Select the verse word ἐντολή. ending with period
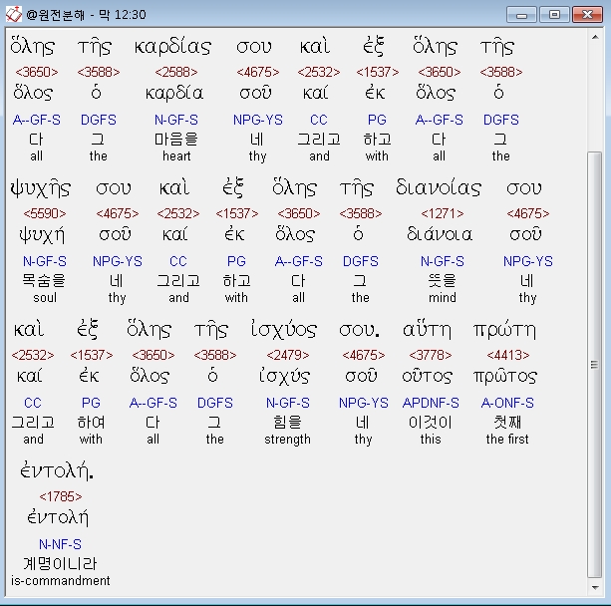Viewport: 611px width, 606px height. tap(57, 470)
